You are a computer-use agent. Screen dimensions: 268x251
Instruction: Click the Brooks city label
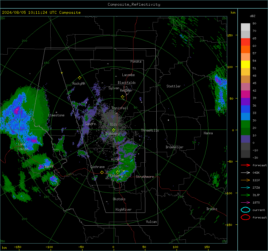(x=212, y=209)
